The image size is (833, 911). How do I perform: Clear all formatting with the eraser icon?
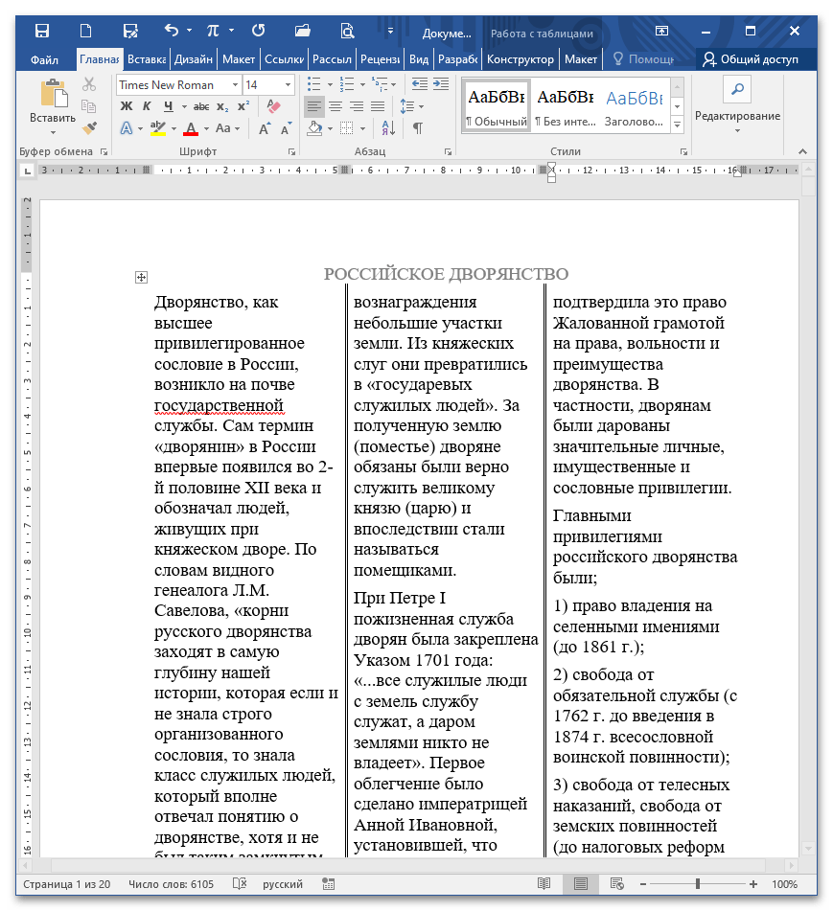tap(273, 106)
